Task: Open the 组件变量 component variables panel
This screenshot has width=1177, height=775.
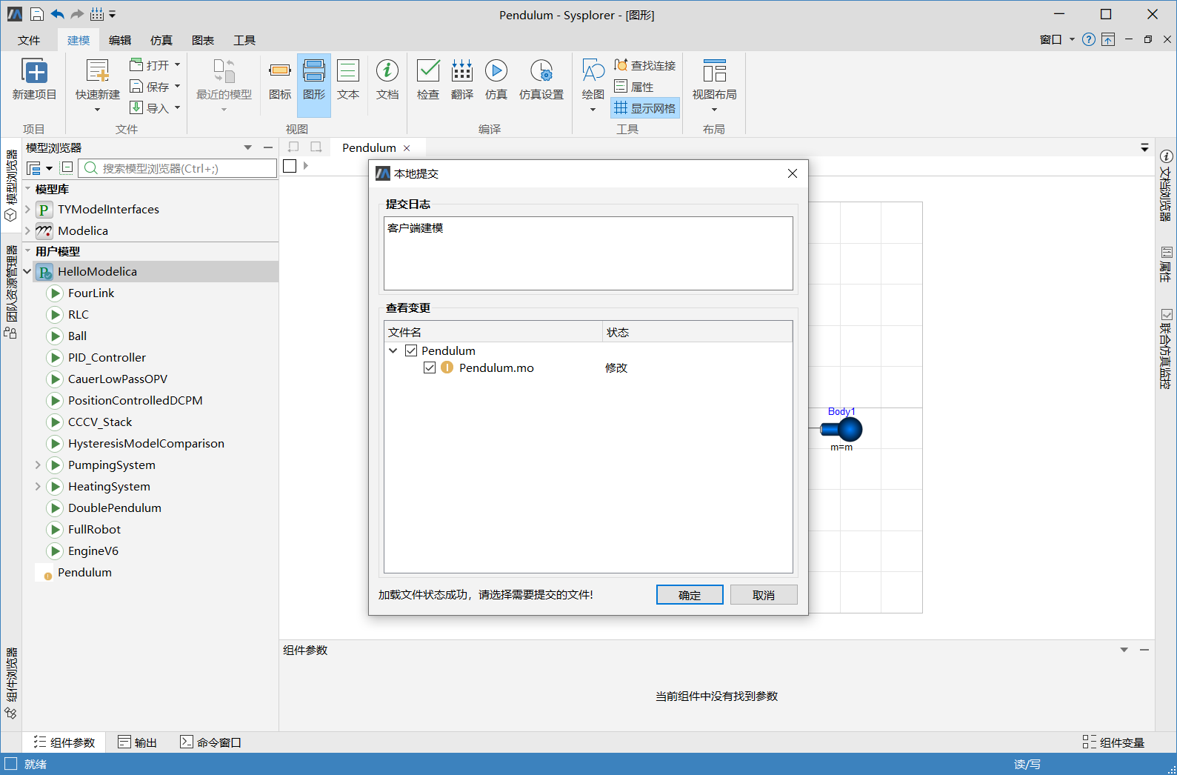Action: pos(1113,742)
